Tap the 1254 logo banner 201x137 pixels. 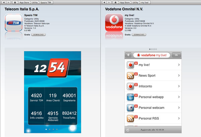click(x=53, y=68)
